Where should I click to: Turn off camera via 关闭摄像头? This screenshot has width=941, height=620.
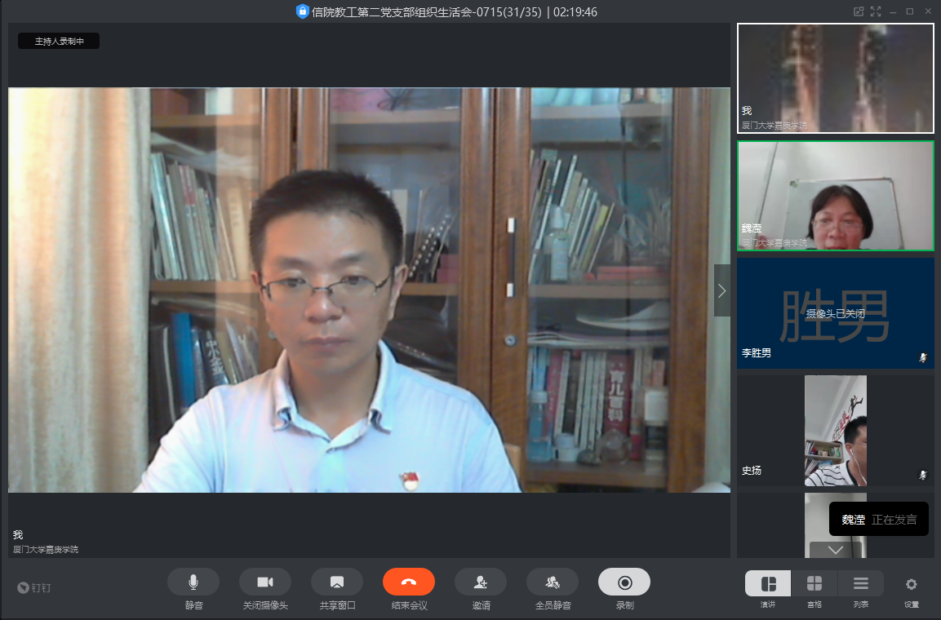[x=265, y=582]
